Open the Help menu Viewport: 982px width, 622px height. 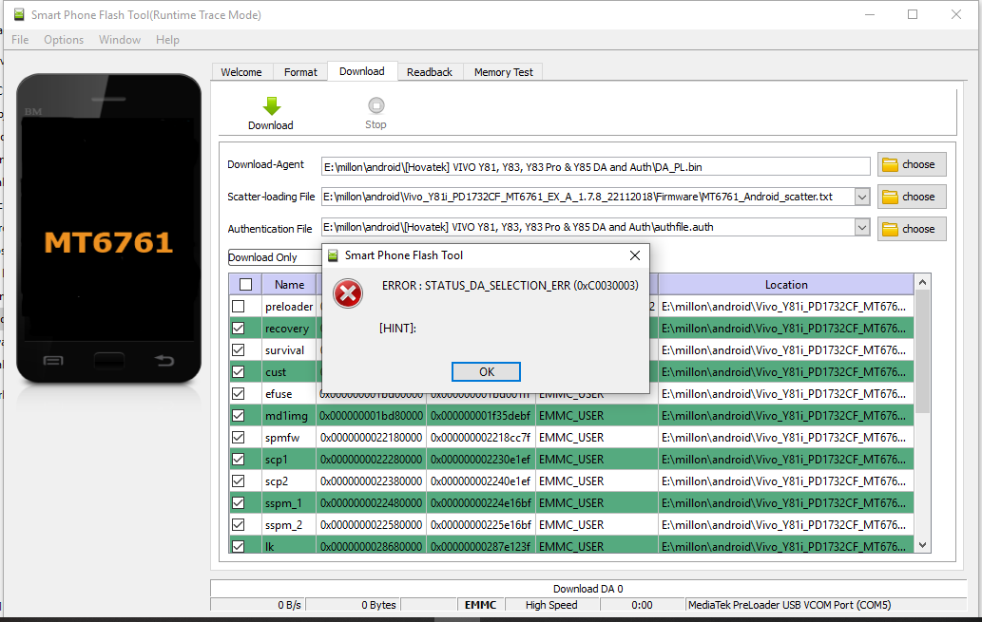pyautogui.click(x=167, y=40)
